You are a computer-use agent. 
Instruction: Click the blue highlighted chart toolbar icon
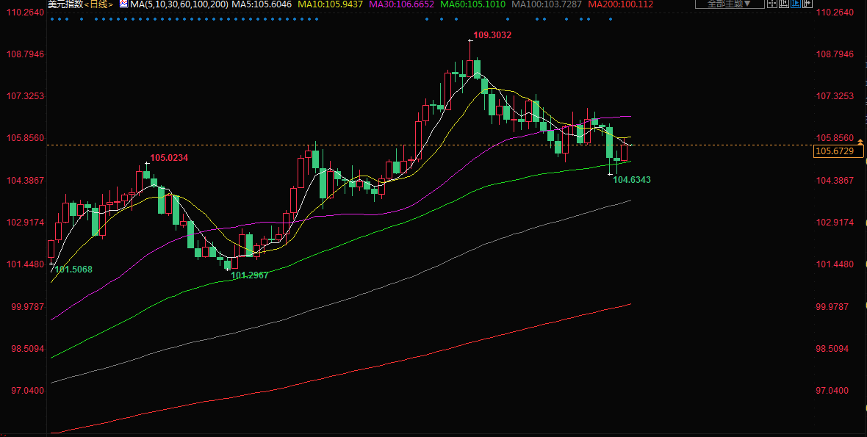click(796, 4)
